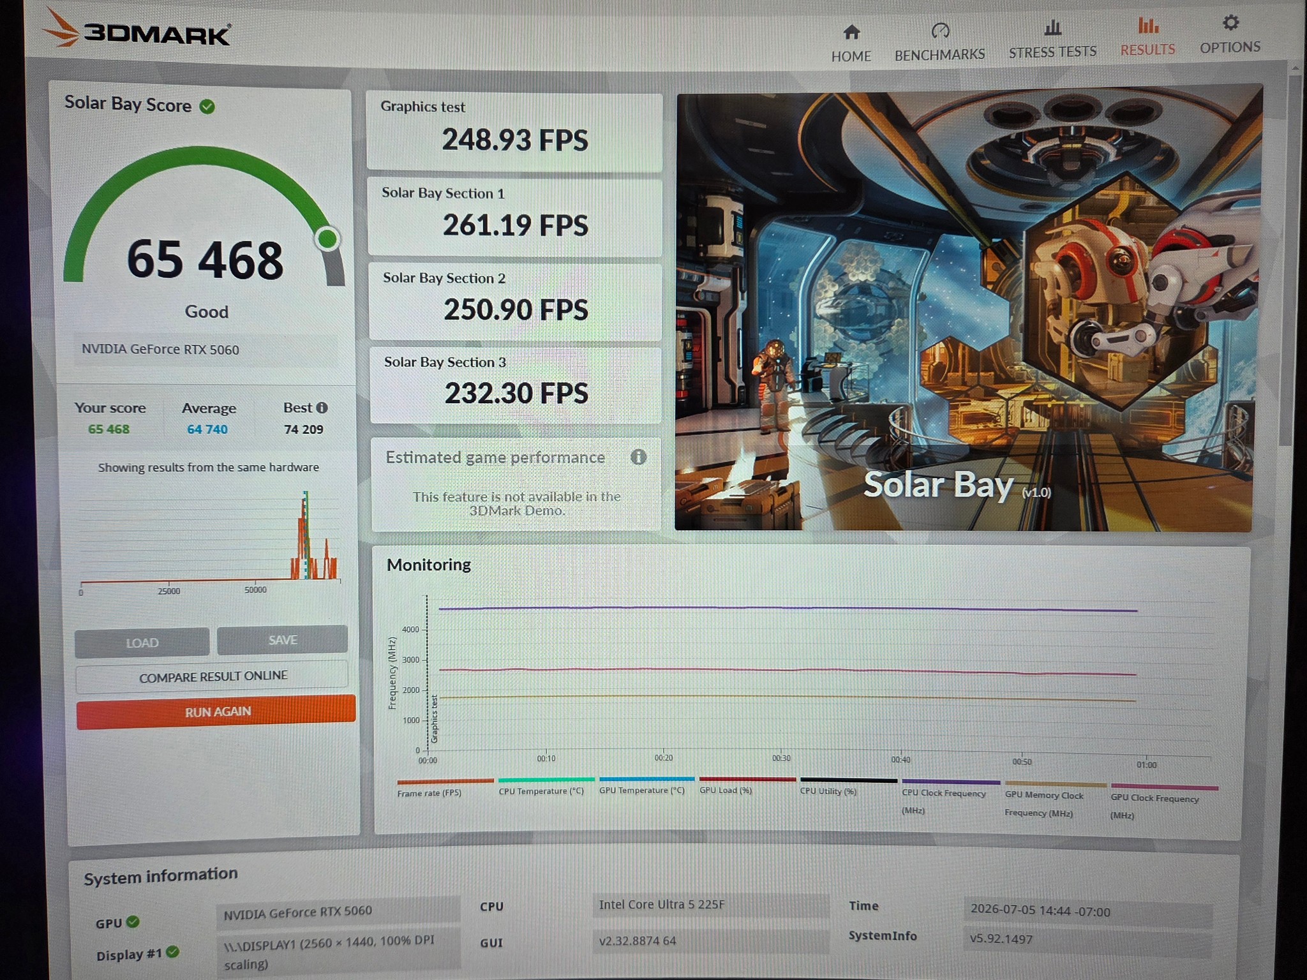Click the vertical scrollbar on right edge
1307x980 pixels.
tap(1294, 255)
